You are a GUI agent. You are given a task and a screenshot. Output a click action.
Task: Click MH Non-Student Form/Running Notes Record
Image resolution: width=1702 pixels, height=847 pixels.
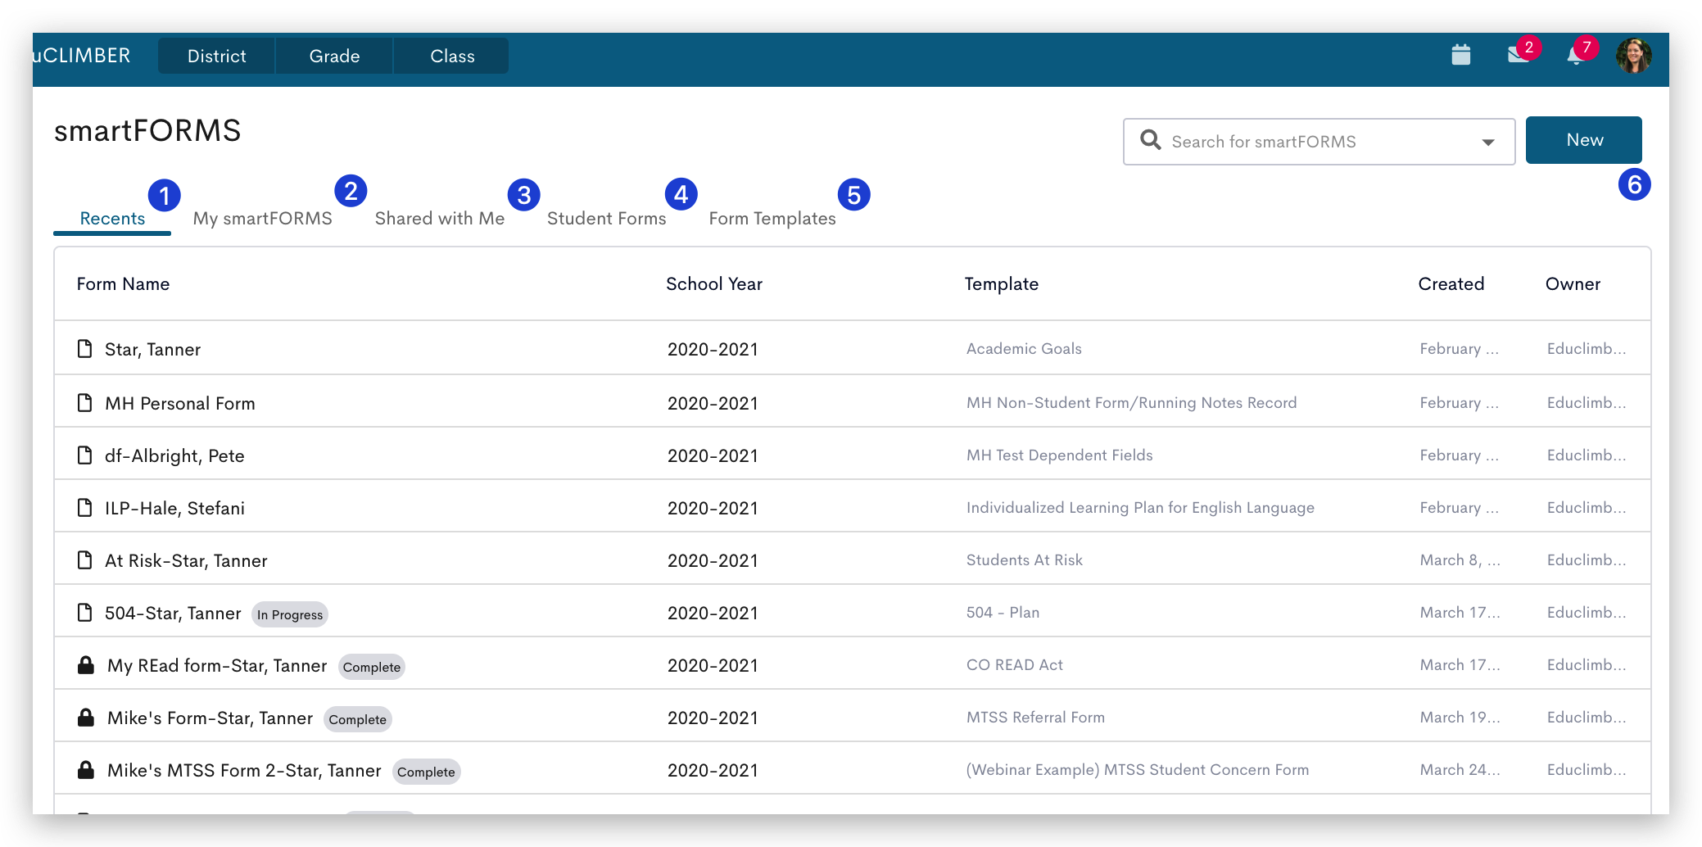coord(1131,403)
